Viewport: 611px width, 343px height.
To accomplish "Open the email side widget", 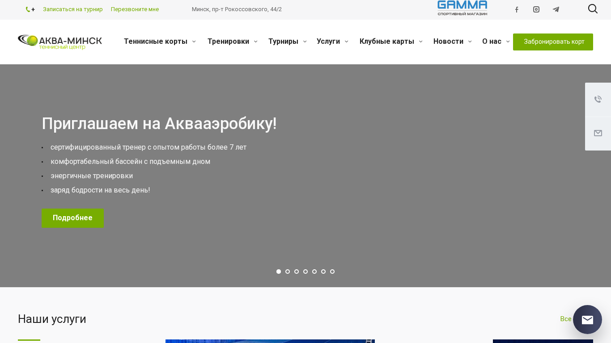I will click(598, 134).
